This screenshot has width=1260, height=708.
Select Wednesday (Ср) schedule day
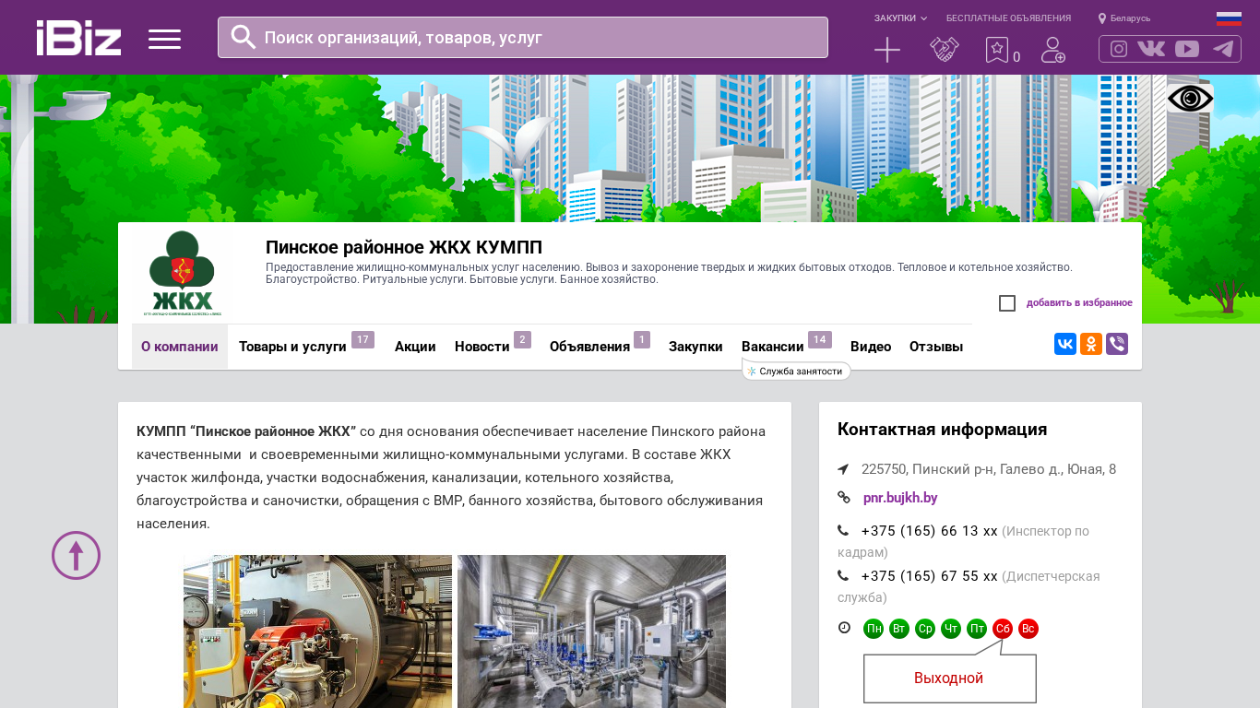[925, 629]
